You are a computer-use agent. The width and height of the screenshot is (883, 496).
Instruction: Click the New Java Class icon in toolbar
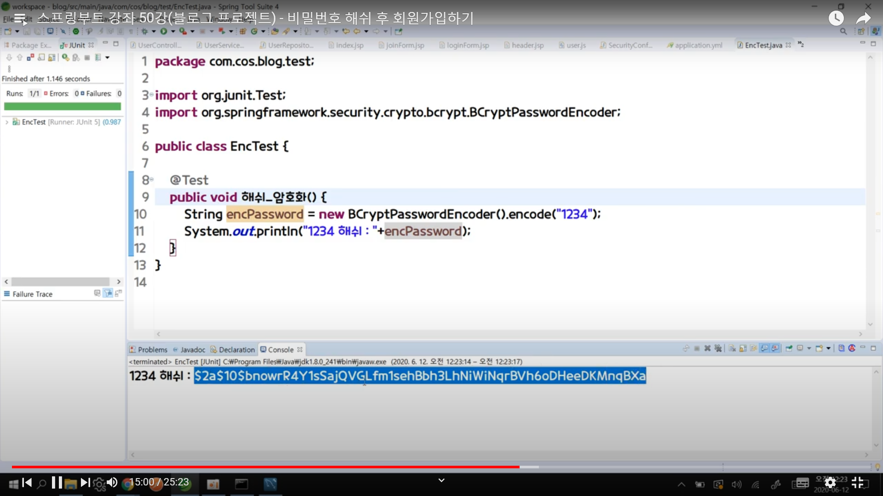tap(254, 31)
